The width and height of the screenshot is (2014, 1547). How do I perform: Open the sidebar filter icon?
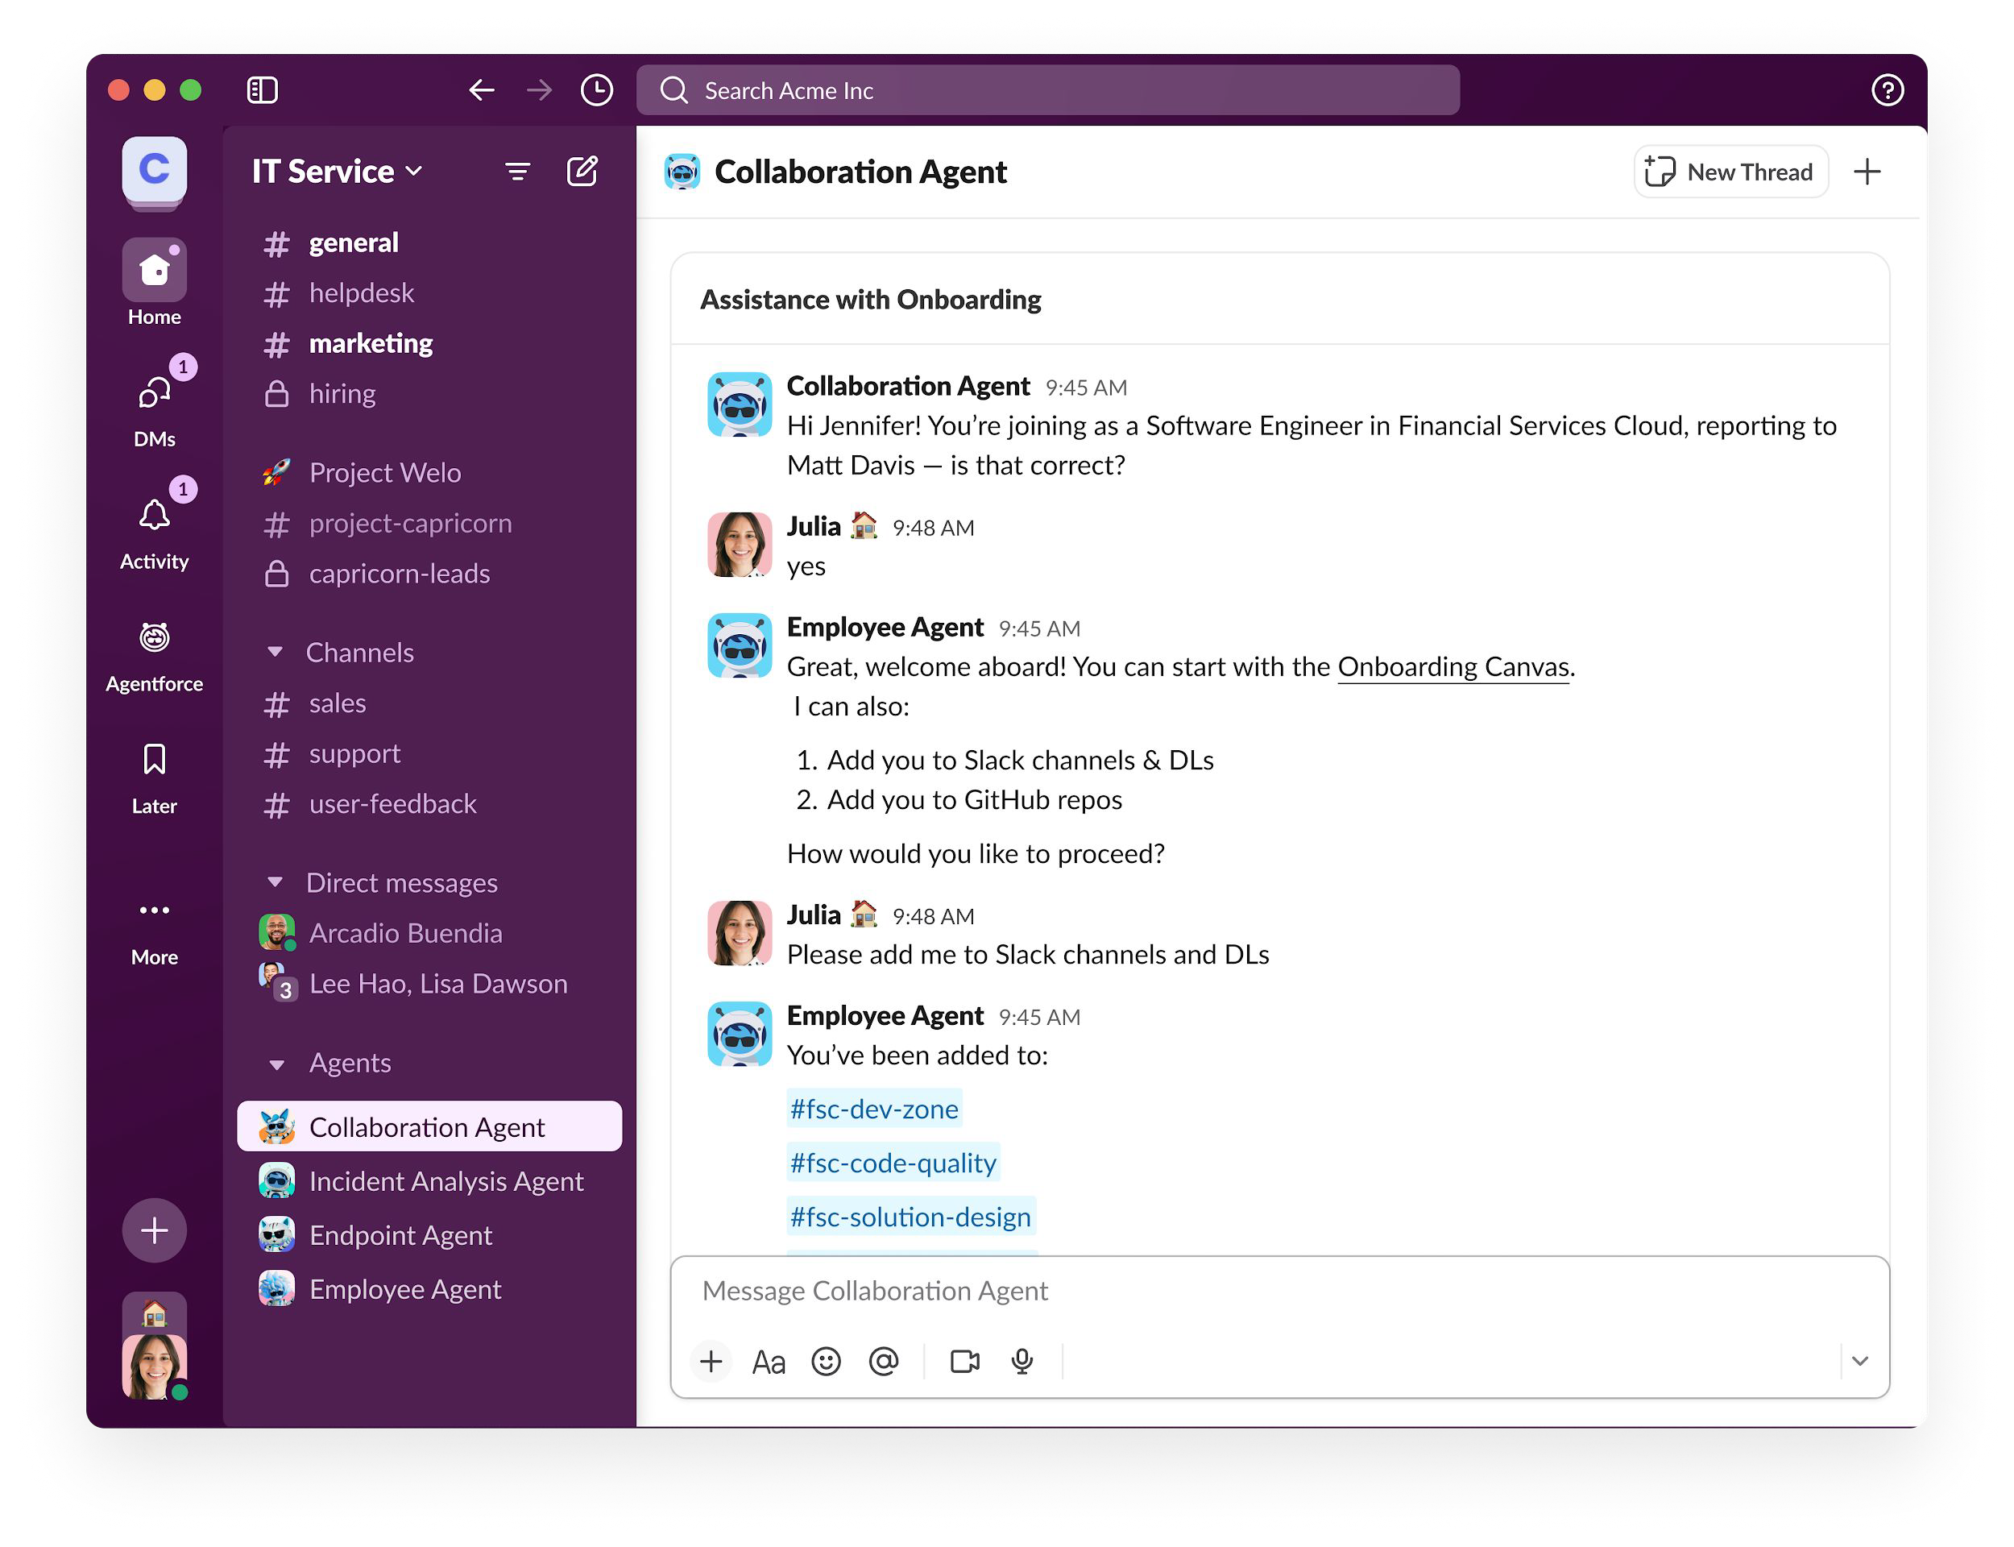click(x=517, y=172)
